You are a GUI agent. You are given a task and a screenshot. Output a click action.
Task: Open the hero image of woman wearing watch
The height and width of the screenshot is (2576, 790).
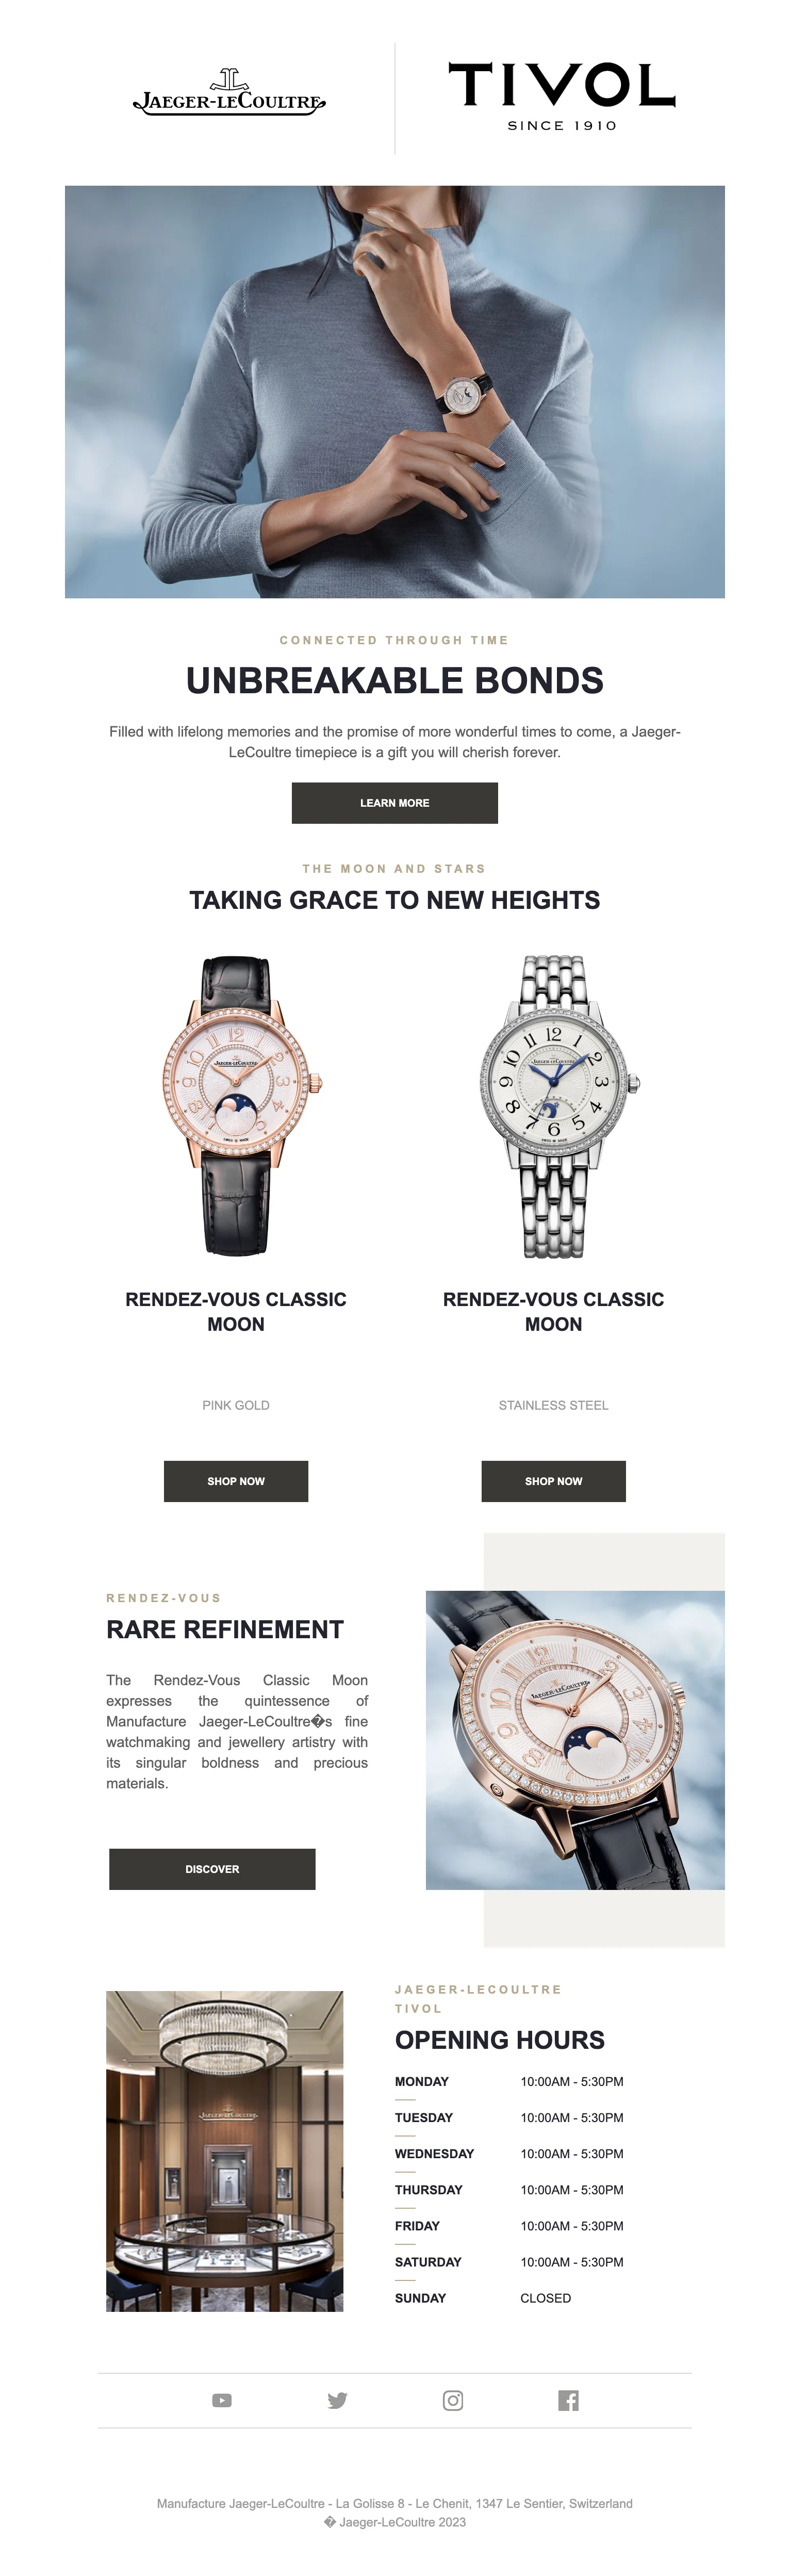[x=395, y=392]
